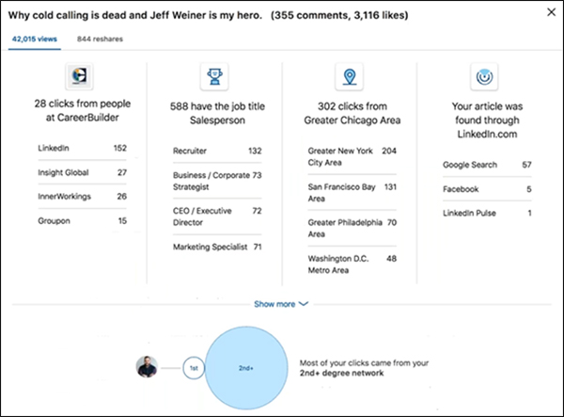Click San Francisco Bay Area row
564x417 pixels.
352,193
